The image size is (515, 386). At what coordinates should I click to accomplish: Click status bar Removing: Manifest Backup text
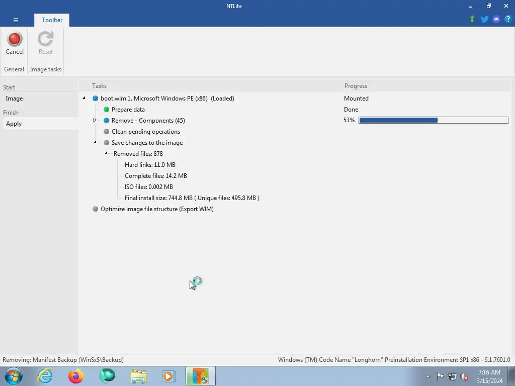click(x=63, y=360)
